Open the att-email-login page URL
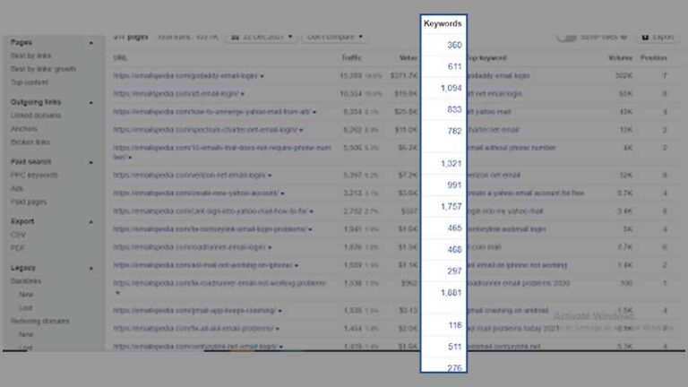The image size is (688, 387). coord(176,94)
